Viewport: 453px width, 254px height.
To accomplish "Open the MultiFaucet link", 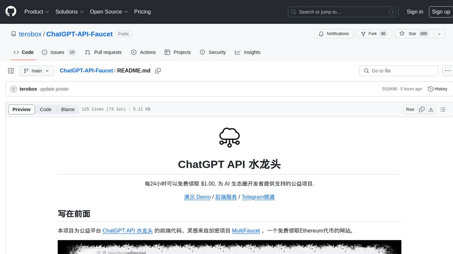I will click(246, 230).
